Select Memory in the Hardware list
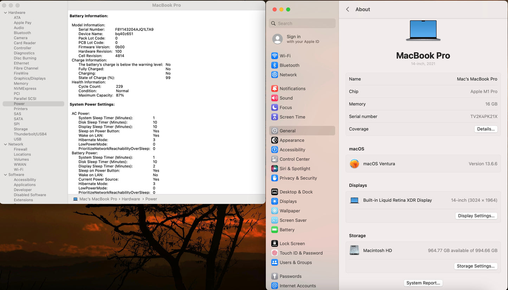This screenshot has height=290, width=508. pos(21,84)
